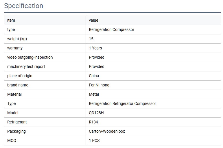This screenshot has width=223, height=148.
Task: Click the 'machinery test report' label
Action: point(26,66)
